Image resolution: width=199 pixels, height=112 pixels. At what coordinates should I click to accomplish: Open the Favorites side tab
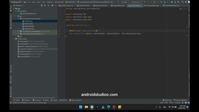(x=11, y=79)
